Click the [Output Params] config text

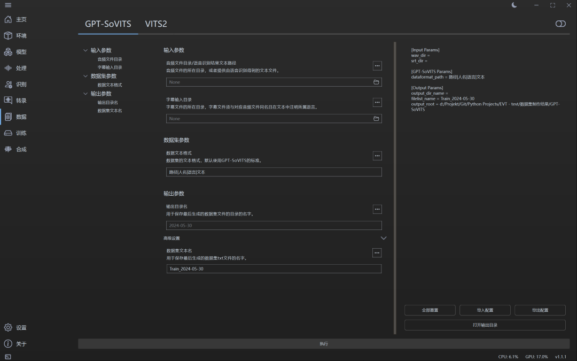click(x=427, y=88)
